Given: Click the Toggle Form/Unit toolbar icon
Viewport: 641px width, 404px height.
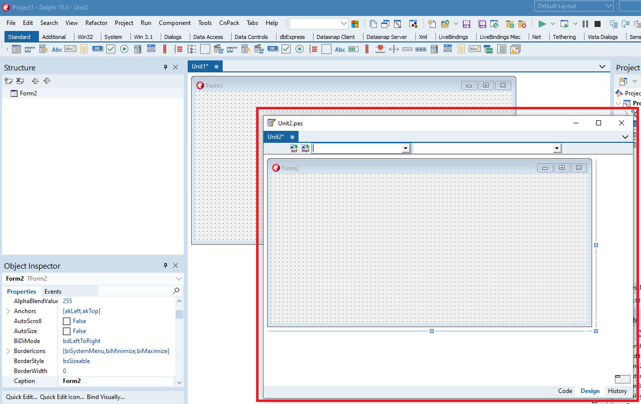Looking at the screenshot, I should pyautogui.click(x=398, y=23).
